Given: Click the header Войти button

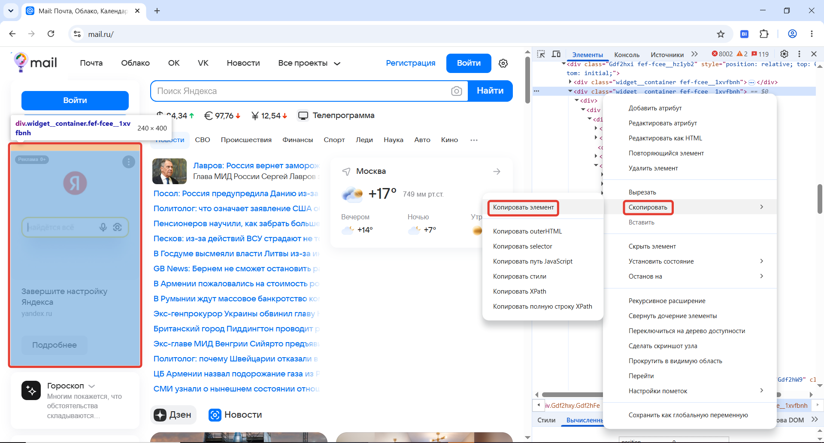Looking at the screenshot, I should tap(469, 63).
